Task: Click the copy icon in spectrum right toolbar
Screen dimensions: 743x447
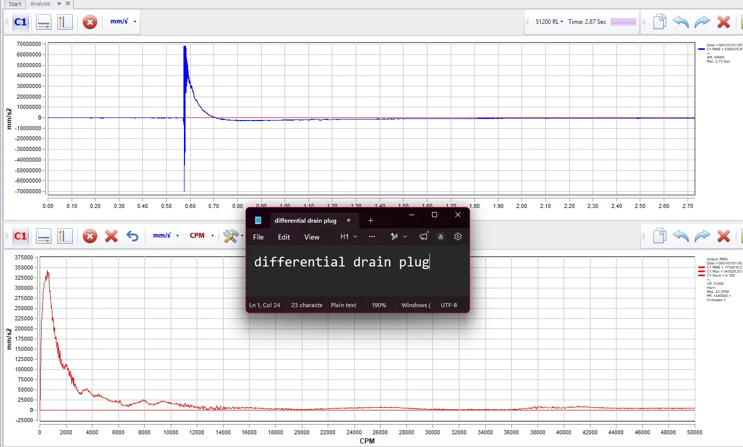Action: (659, 236)
